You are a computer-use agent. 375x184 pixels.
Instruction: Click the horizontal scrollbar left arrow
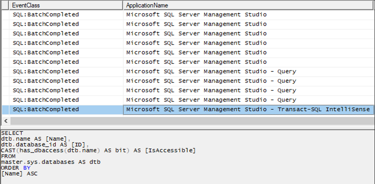4,121
